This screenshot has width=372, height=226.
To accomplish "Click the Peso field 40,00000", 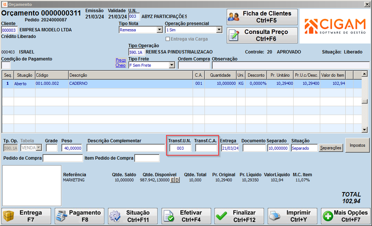I will click(x=72, y=148).
